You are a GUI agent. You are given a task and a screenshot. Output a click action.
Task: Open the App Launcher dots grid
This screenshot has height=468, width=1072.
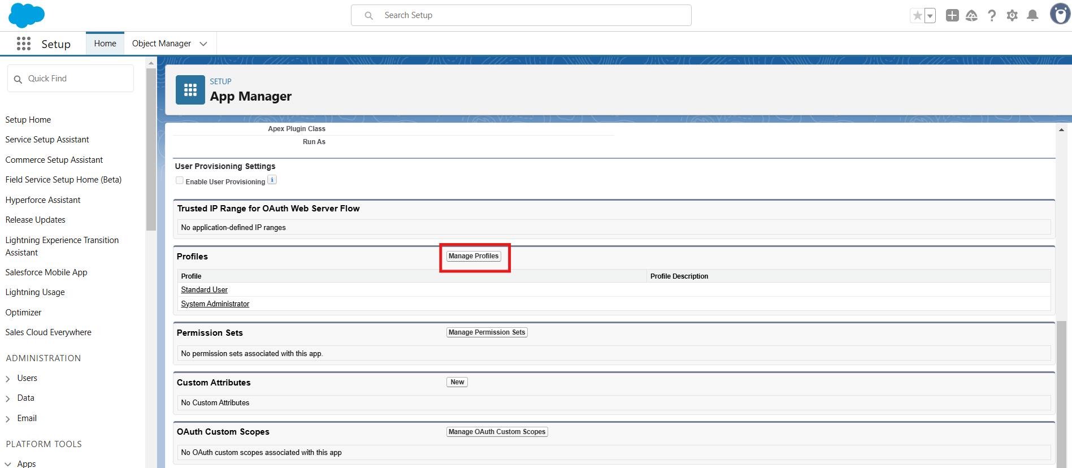click(24, 44)
